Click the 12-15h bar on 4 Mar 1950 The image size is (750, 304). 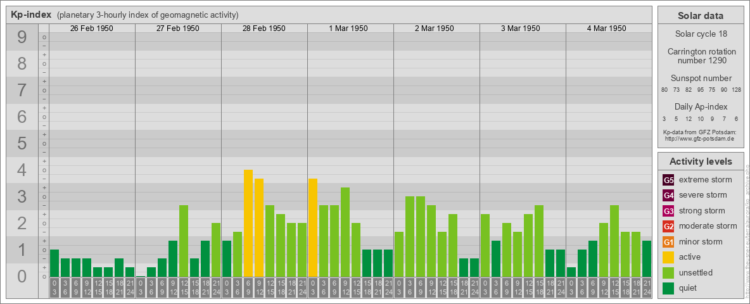(614, 241)
